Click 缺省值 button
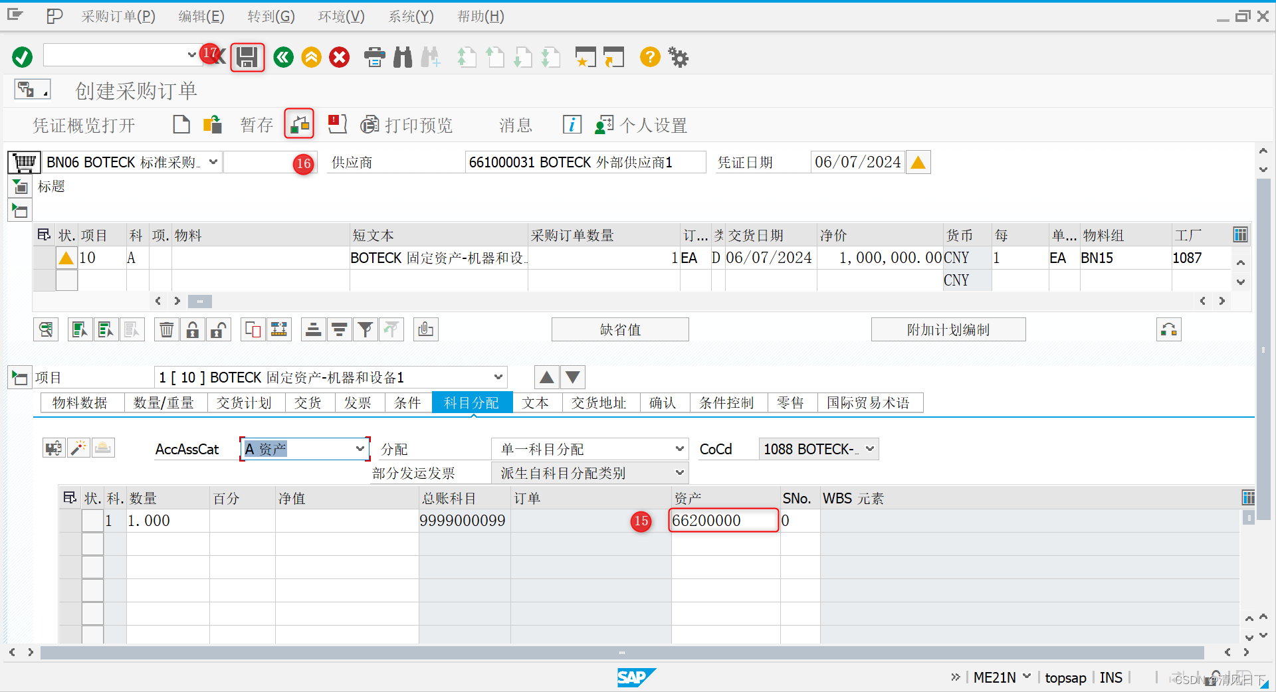 [620, 329]
